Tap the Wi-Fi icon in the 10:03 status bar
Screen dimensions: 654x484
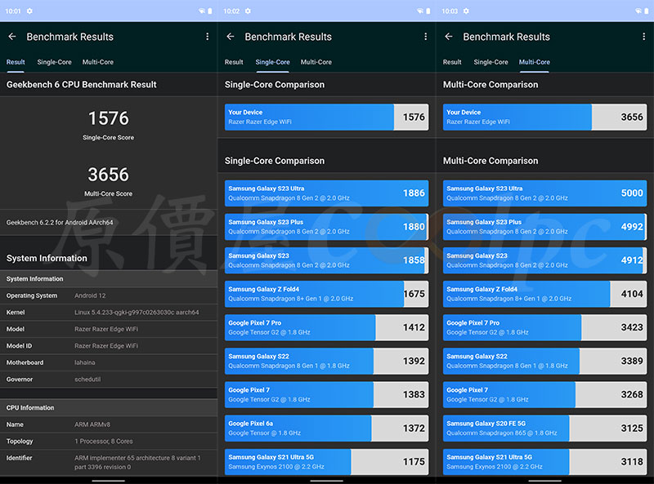click(638, 11)
